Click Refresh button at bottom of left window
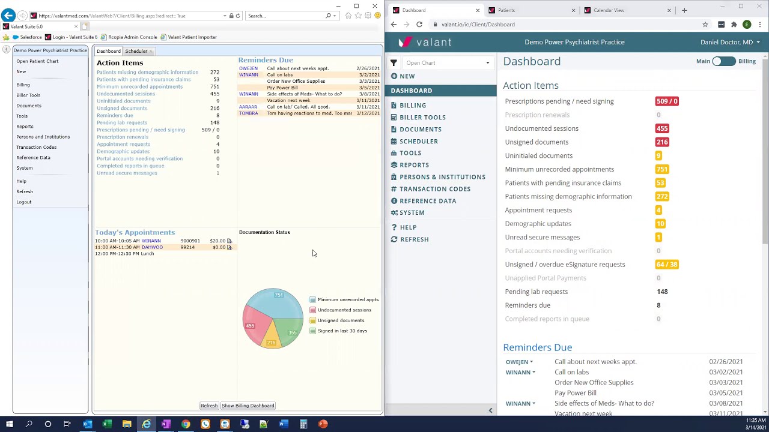The image size is (769, 432). [209, 406]
